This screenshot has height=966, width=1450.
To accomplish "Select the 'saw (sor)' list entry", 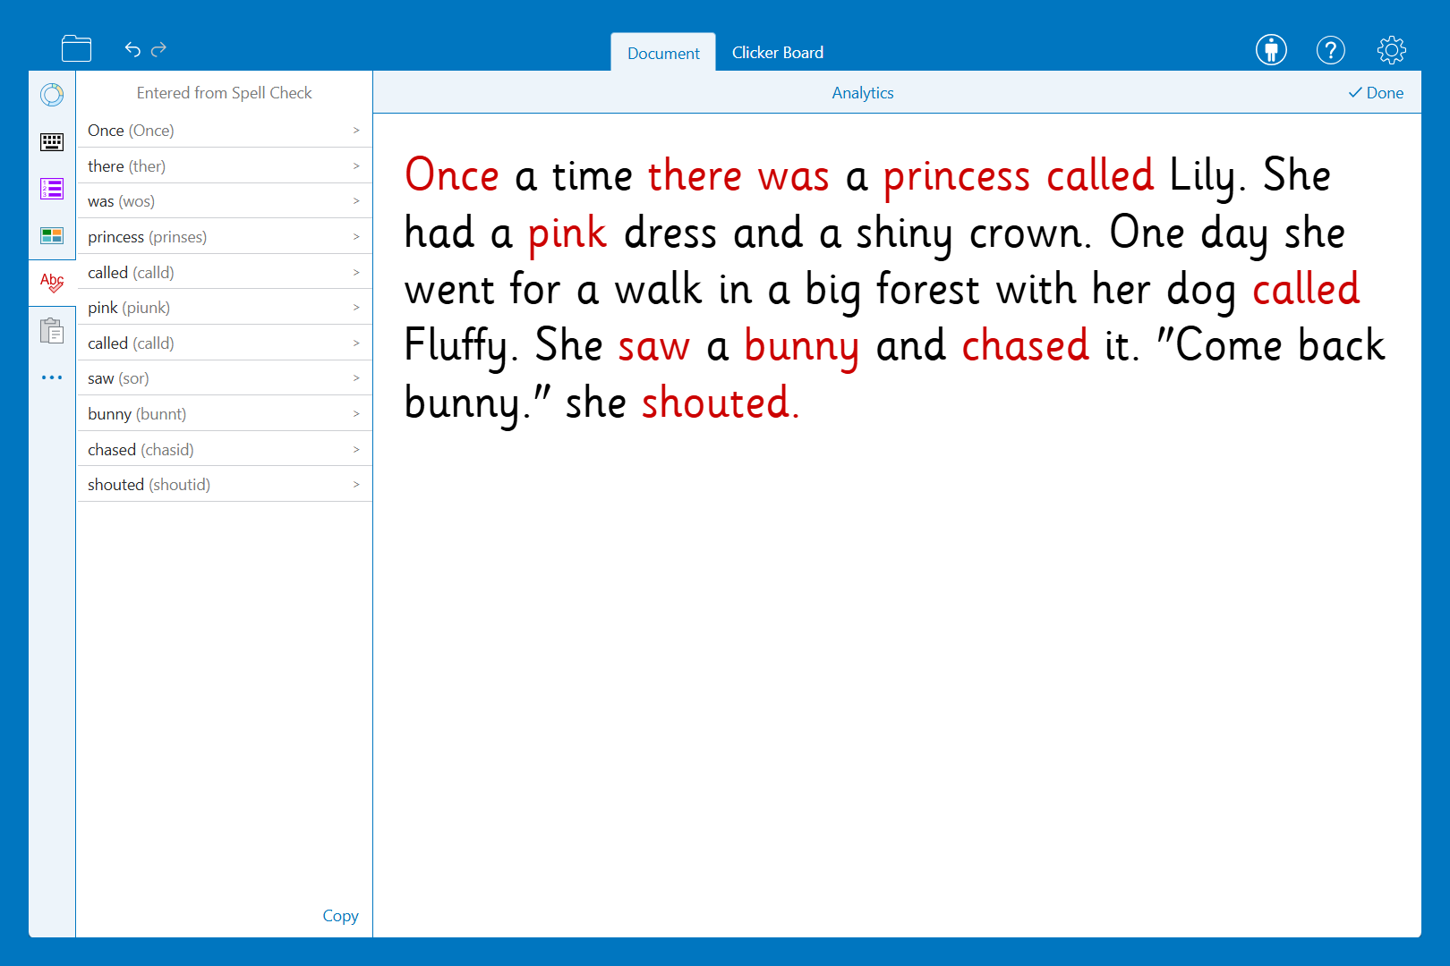I will pos(225,378).
